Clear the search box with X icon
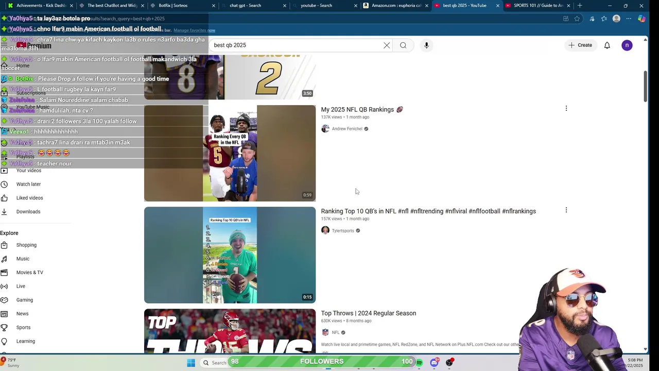 387,45
